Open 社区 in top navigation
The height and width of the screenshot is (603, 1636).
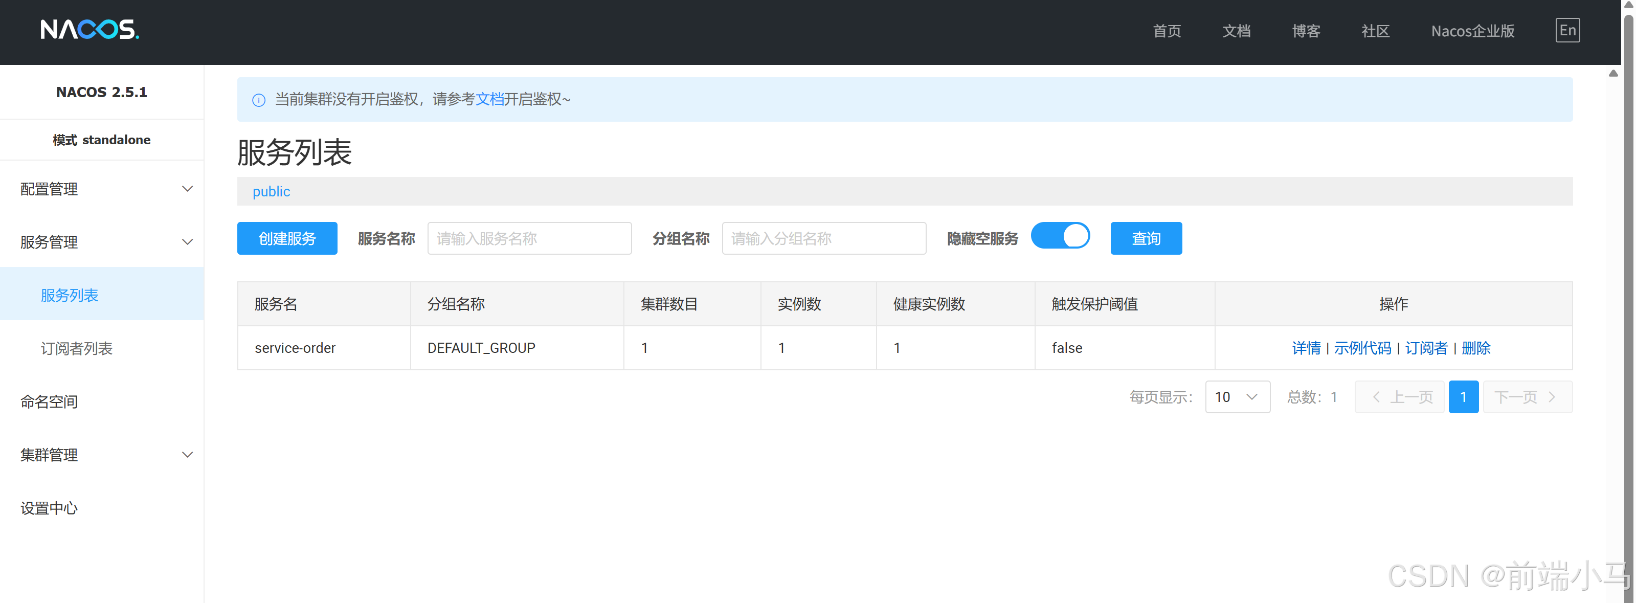pyautogui.click(x=1376, y=31)
